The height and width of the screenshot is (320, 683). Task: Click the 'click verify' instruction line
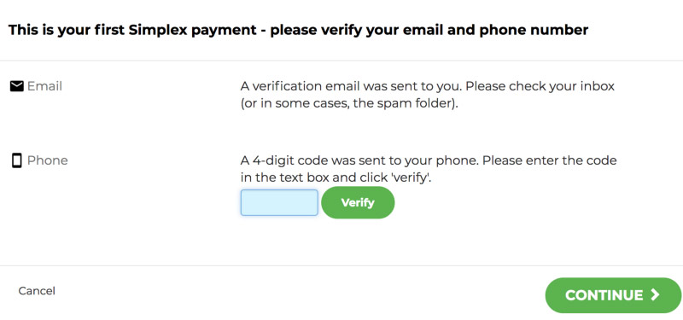tap(336, 178)
